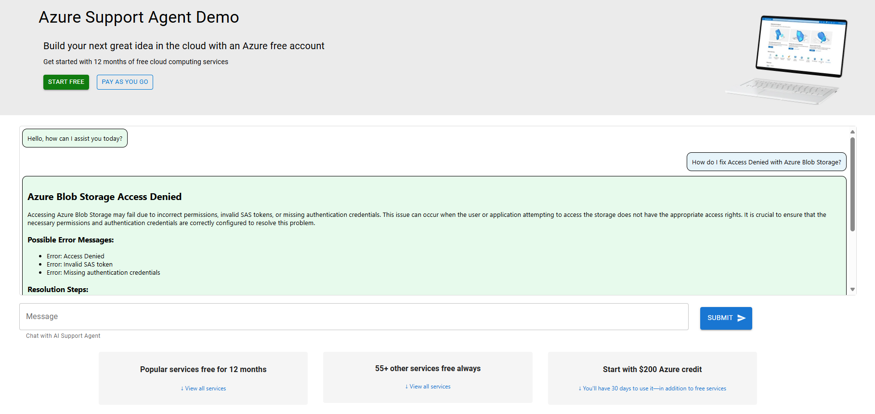Click the chat scrollbar up arrow
The height and width of the screenshot is (414, 875).
[x=852, y=132]
